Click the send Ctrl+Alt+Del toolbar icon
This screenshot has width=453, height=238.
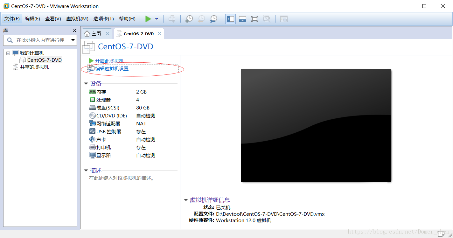172,19
